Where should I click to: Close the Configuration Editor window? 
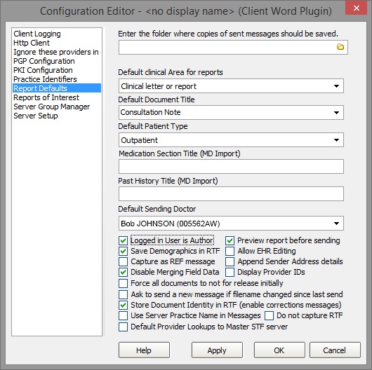point(356,8)
